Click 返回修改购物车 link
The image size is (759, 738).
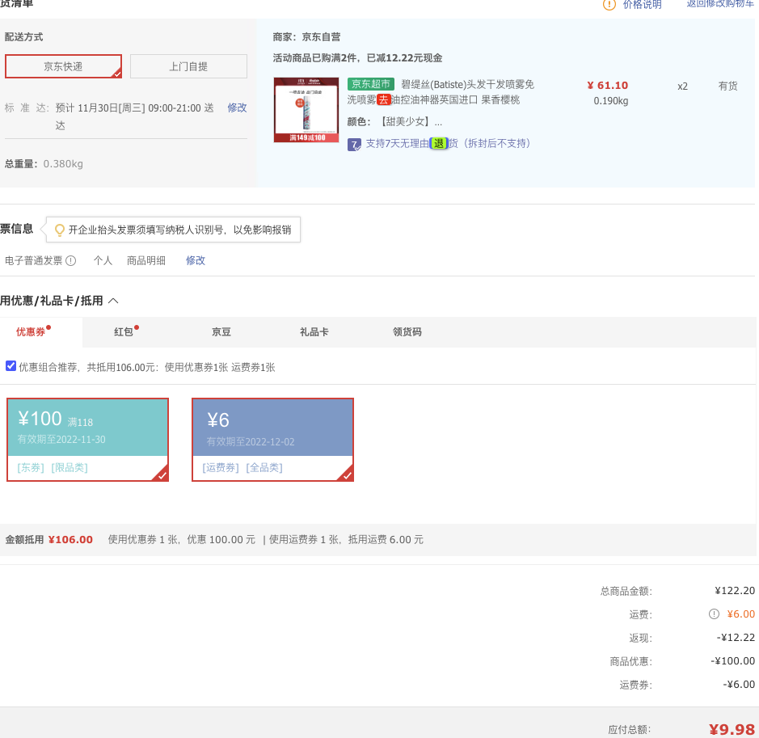[x=720, y=4]
